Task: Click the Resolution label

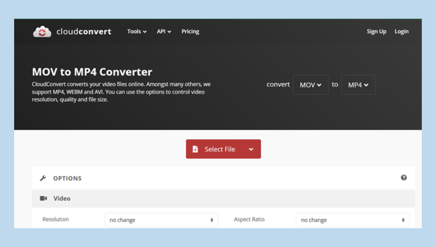Action: coord(56,219)
